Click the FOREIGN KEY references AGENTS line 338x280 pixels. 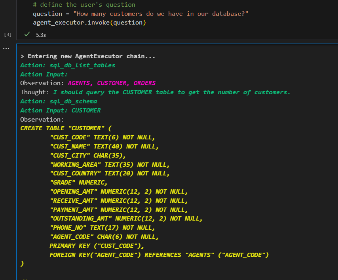[x=159, y=255]
